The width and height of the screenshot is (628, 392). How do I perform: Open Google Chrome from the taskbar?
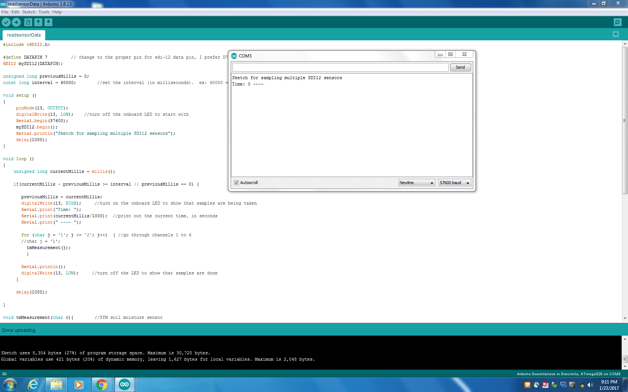click(x=102, y=384)
